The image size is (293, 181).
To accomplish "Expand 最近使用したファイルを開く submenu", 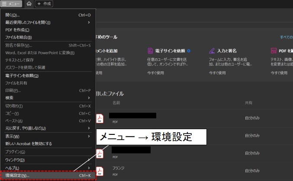I will tap(89, 22).
